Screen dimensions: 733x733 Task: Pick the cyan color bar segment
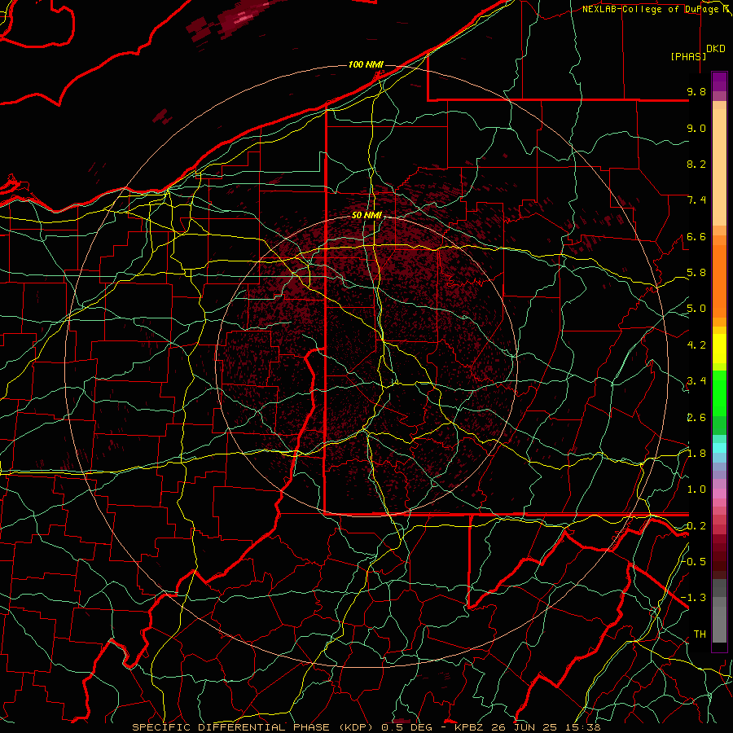coord(719,447)
